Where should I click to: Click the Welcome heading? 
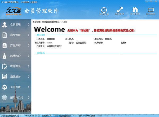[49, 29]
